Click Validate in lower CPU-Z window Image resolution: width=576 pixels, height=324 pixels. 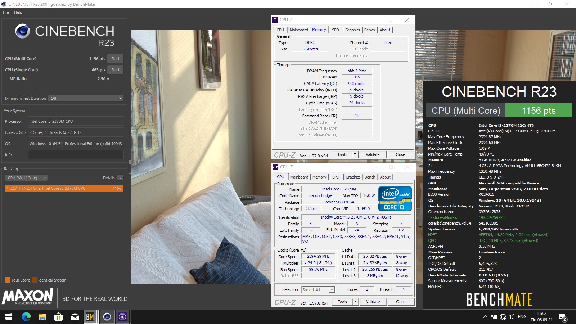[373, 302]
